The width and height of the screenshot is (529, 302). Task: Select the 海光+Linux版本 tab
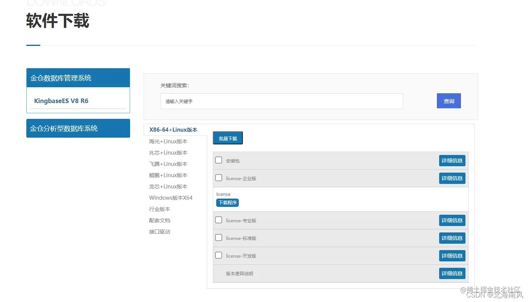(x=168, y=141)
